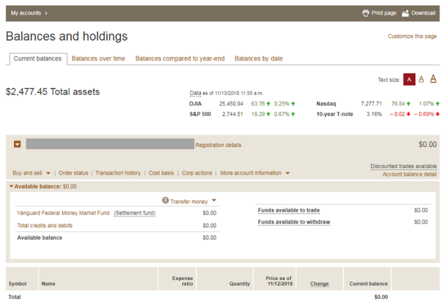Select the small text size A icon

click(409, 79)
